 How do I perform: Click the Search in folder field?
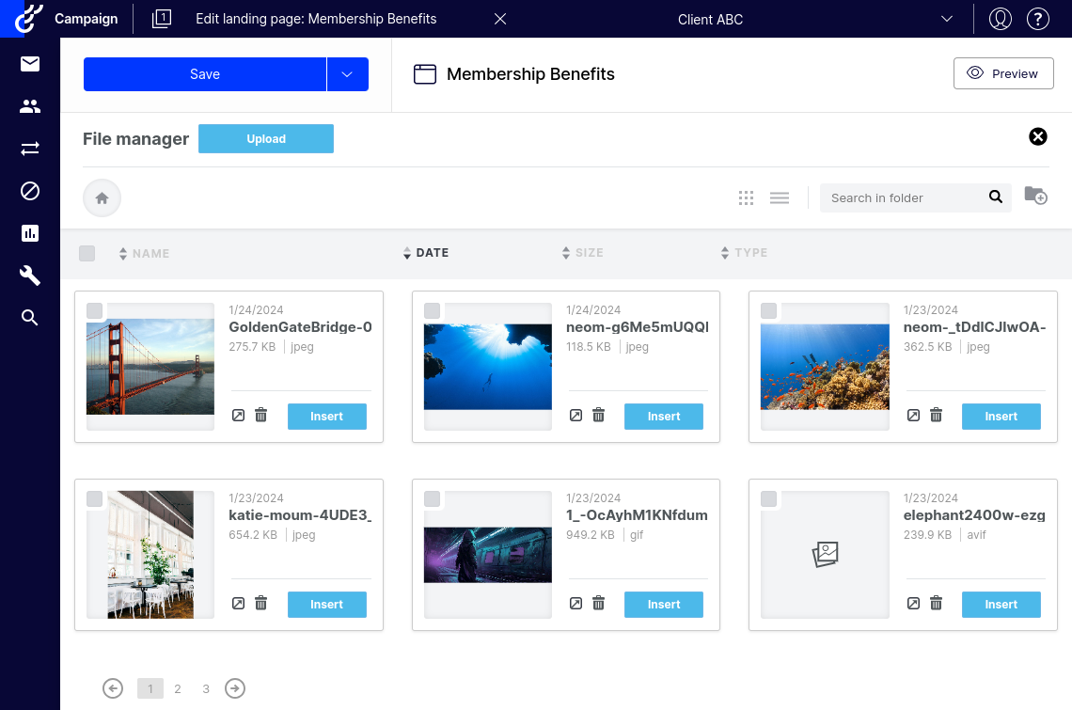coord(903,197)
